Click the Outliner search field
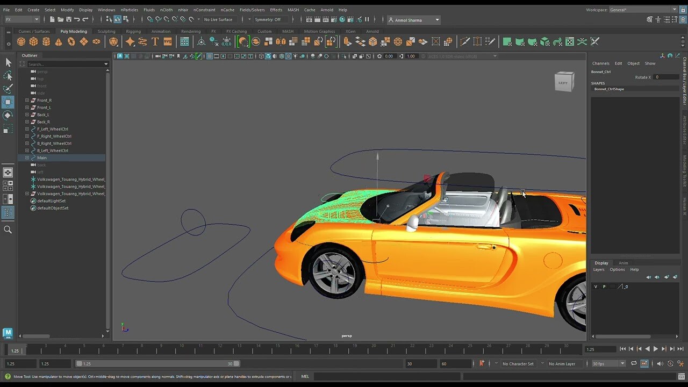Screen dimensions: 688x387 tap(67, 64)
